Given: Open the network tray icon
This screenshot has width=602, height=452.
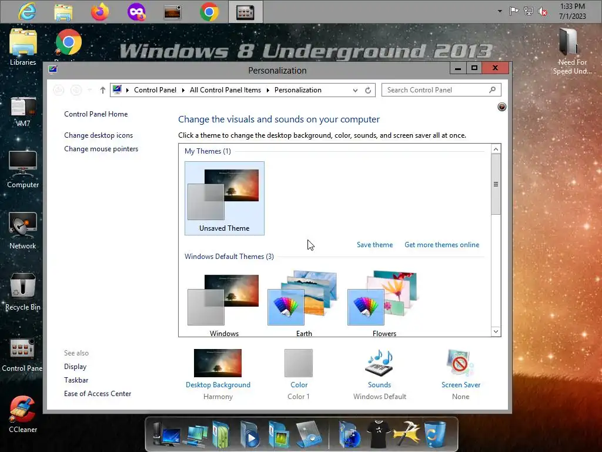Looking at the screenshot, I should click(529, 11).
